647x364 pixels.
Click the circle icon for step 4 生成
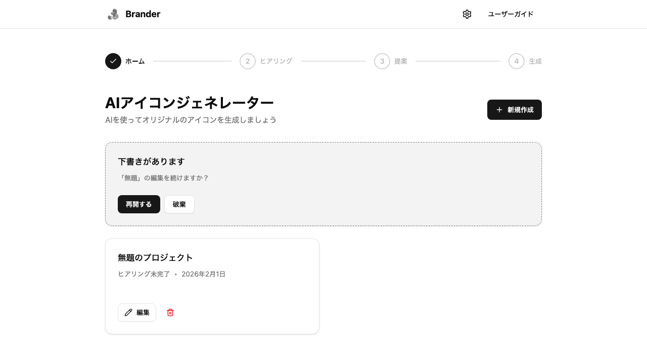point(517,61)
